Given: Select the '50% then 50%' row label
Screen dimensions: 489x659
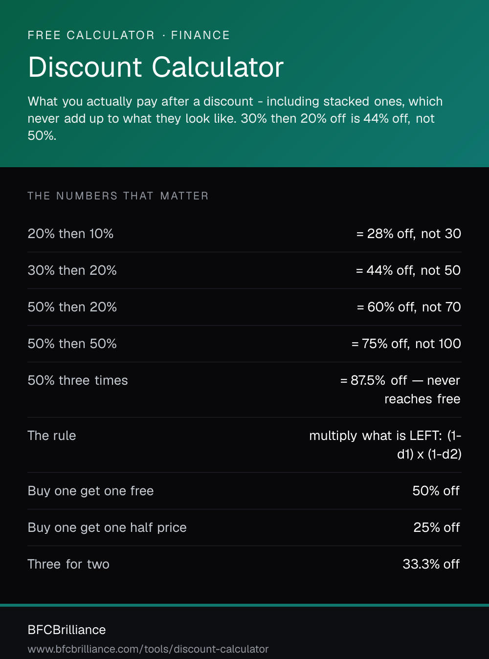Looking at the screenshot, I should [72, 344].
